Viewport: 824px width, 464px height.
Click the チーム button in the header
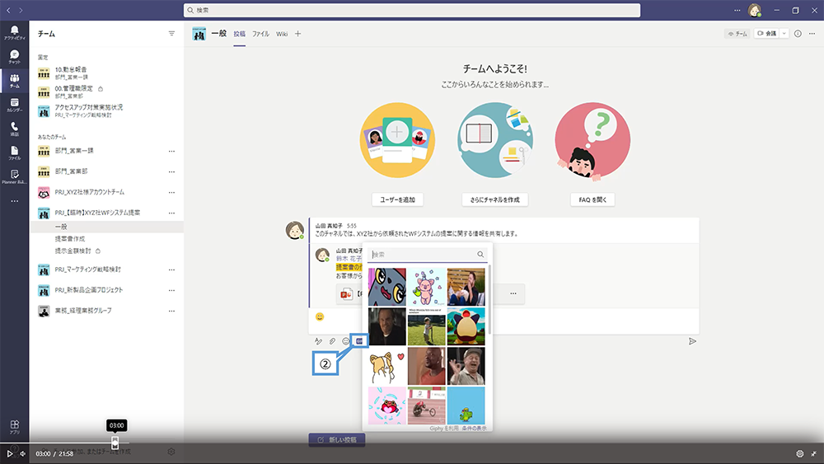(737, 34)
